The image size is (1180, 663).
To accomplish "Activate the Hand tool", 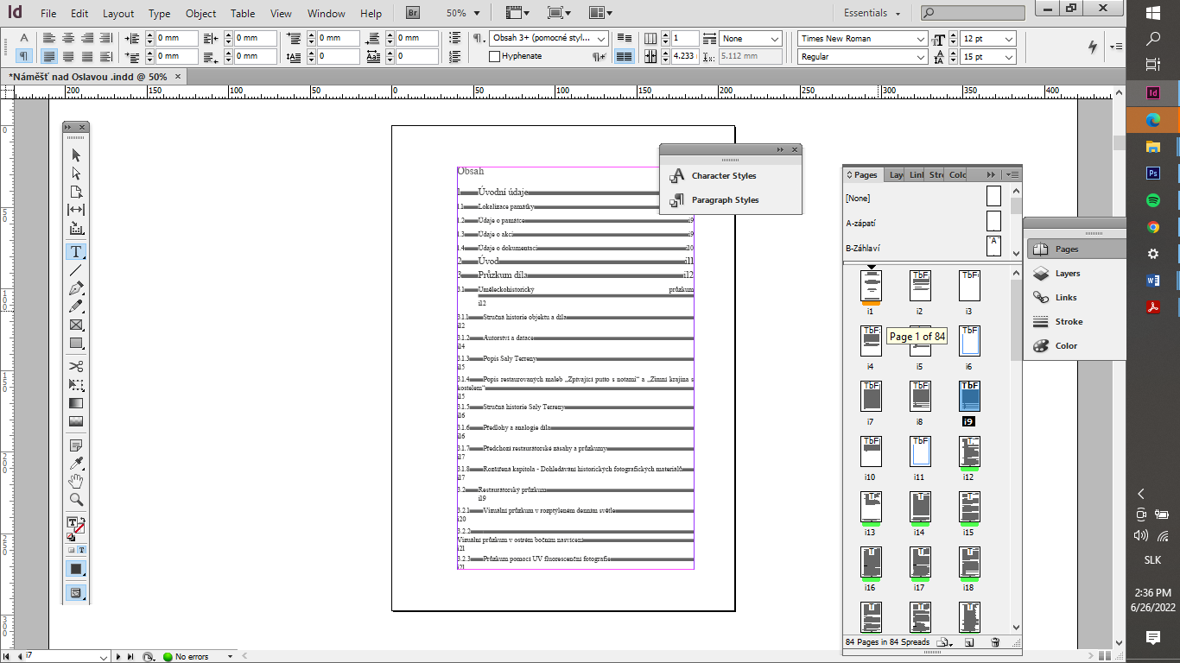I will coord(74,480).
